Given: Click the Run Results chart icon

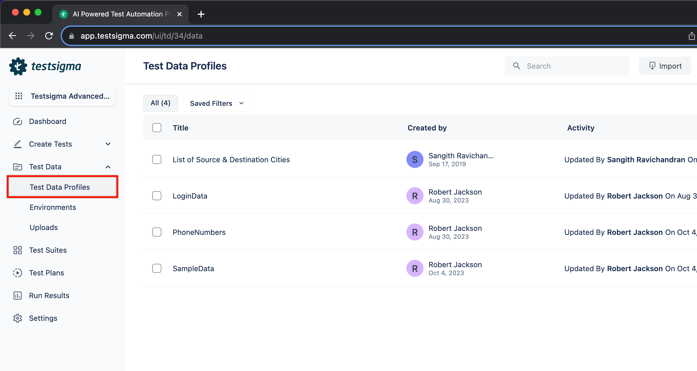Looking at the screenshot, I should coord(18,296).
